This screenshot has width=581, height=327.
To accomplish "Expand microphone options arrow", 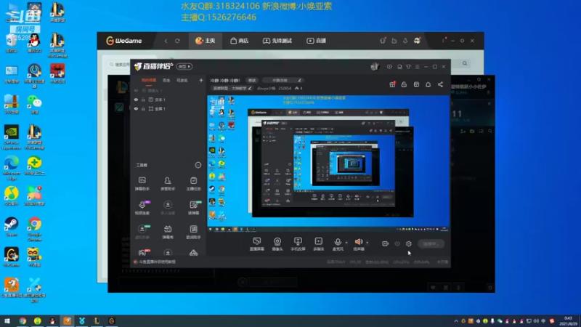I will coord(346,243).
